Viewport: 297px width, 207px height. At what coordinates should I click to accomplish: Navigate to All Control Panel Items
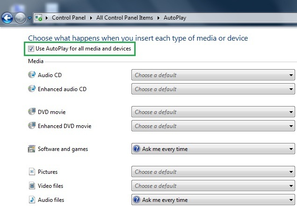[x=124, y=18]
